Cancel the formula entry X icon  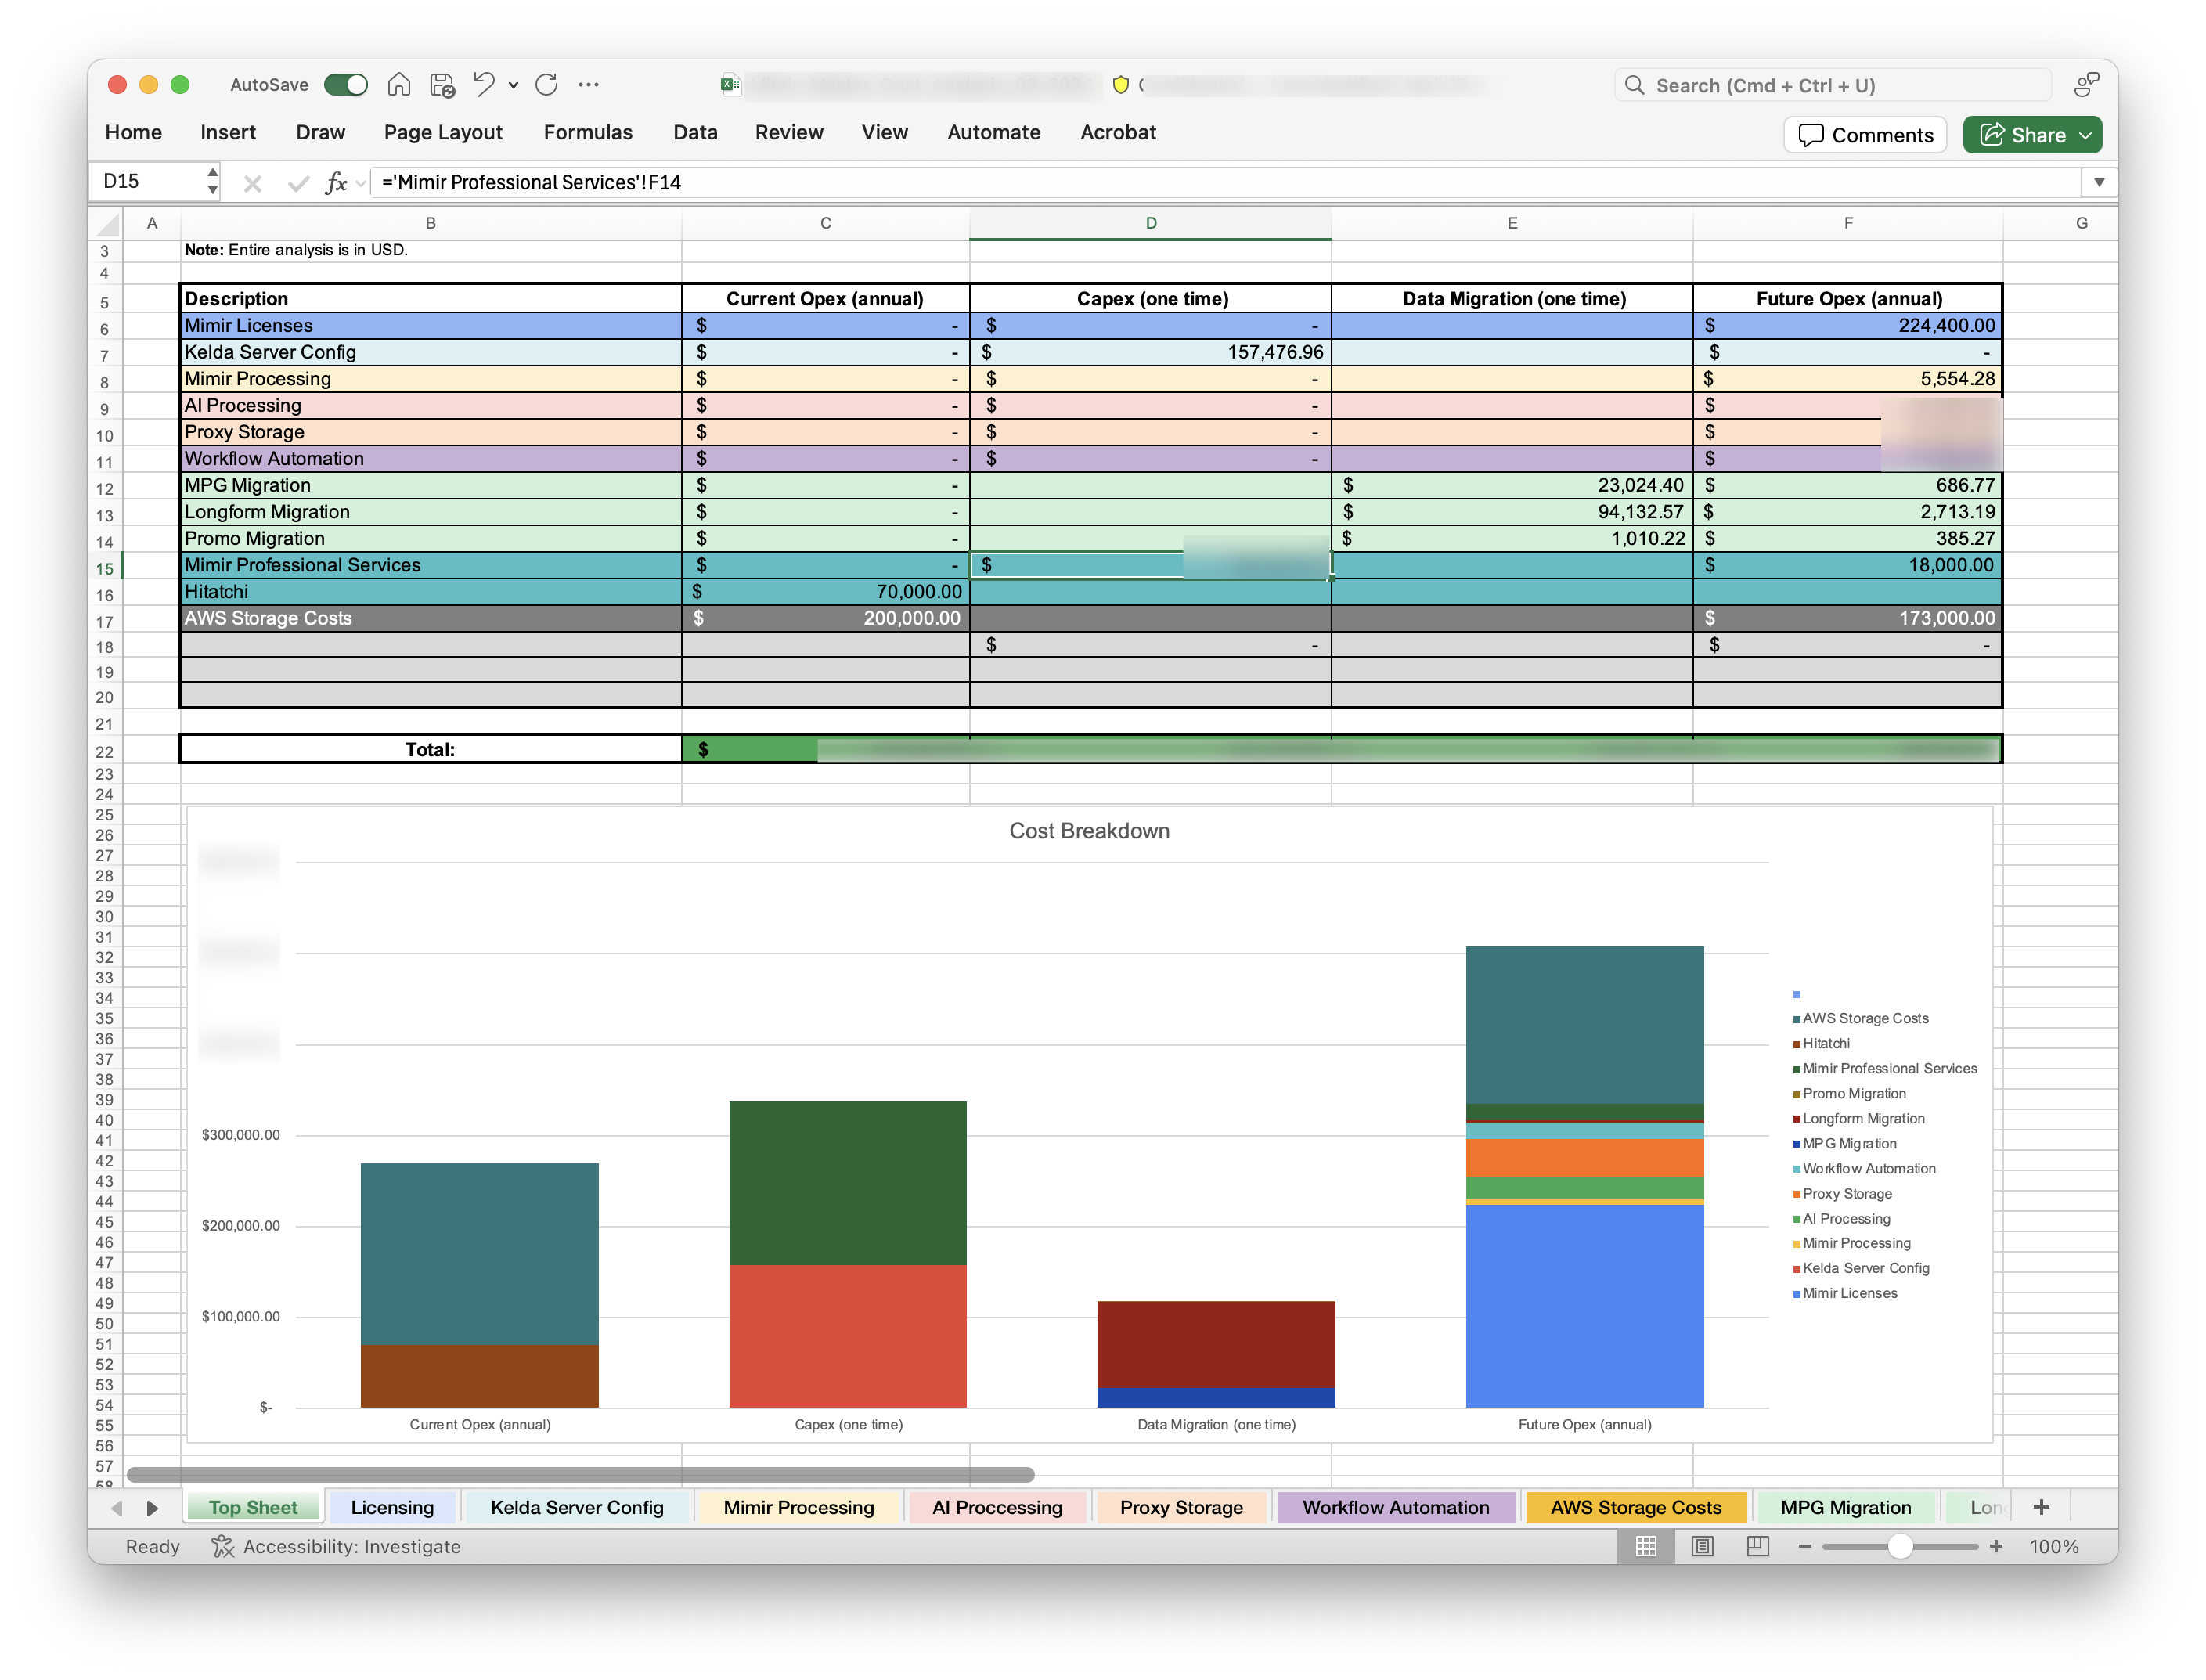253,183
